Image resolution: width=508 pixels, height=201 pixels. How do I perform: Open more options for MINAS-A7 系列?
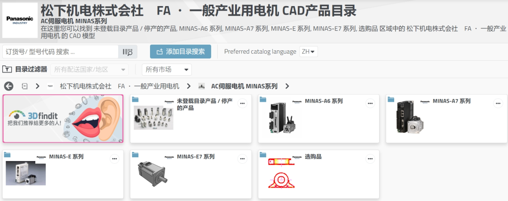(x=498, y=104)
